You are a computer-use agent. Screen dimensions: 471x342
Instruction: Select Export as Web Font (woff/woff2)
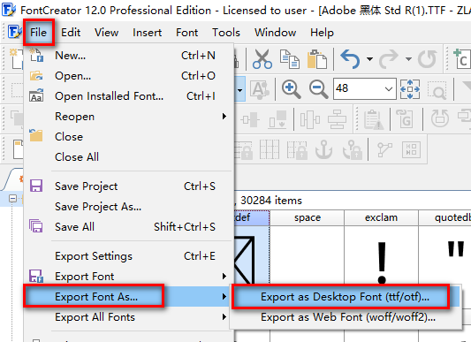(348, 317)
